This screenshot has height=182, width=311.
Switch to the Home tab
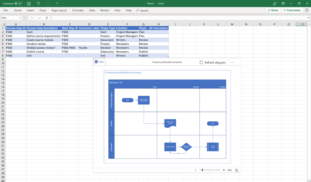(18, 10)
